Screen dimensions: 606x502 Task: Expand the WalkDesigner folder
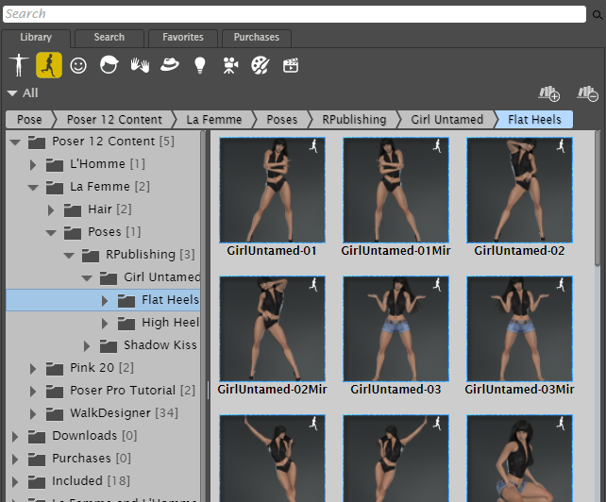[x=33, y=413]
